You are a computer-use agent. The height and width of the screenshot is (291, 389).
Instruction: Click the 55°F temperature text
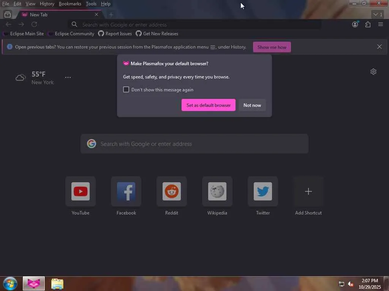pos(38,74)
